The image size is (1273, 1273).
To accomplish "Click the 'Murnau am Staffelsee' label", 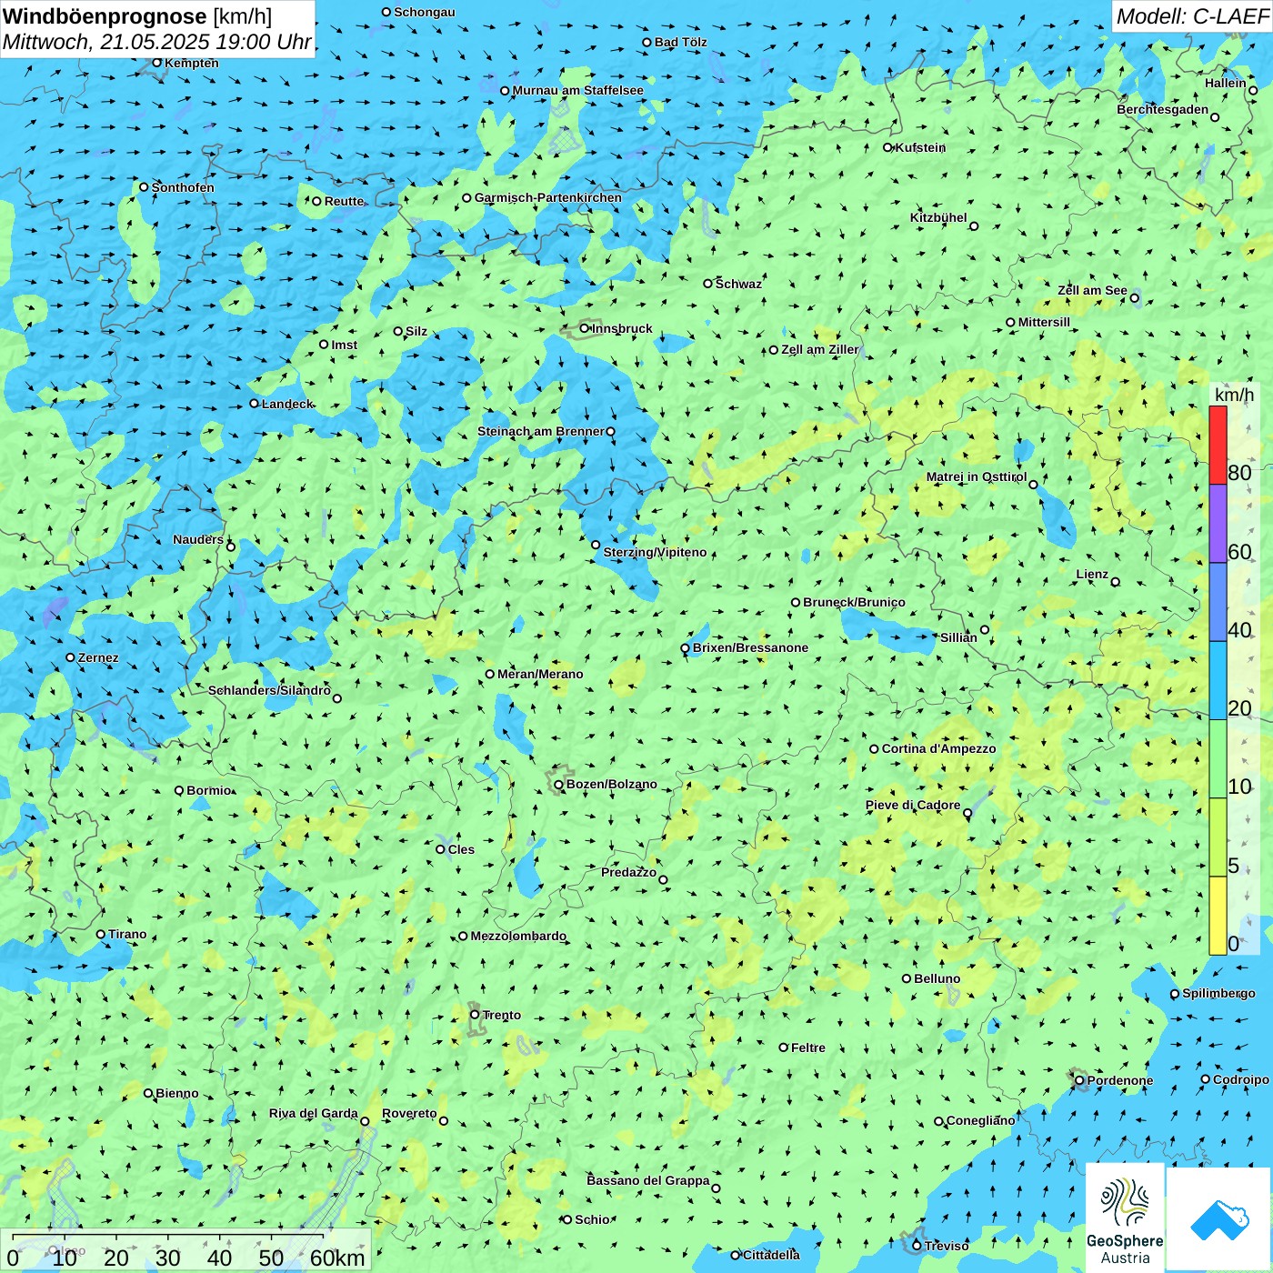I will point(577,90).
